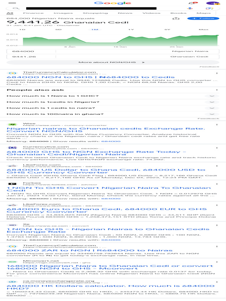Expand 'How much is 100naira in ghana?'
The height and width of the screenshot is (301, 226).
[x=113, y=114]
